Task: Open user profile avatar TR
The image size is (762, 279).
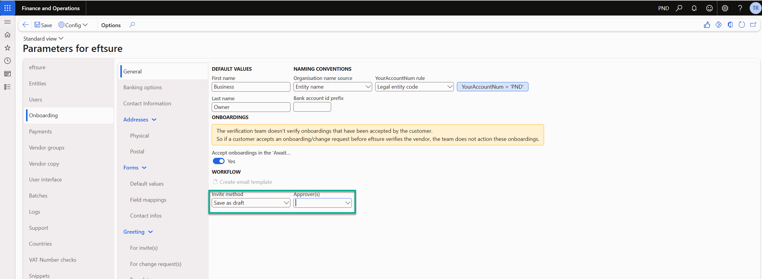Action: tap(755, 8)
